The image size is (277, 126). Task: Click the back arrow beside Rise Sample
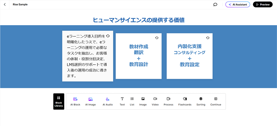pos(5,5)
